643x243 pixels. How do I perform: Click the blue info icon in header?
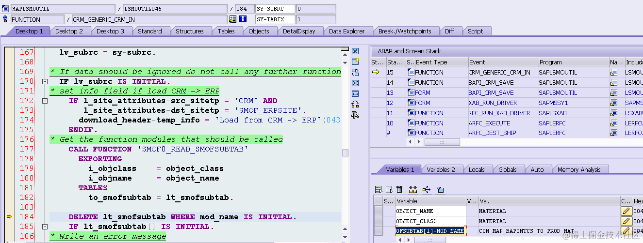click(243, 19)
